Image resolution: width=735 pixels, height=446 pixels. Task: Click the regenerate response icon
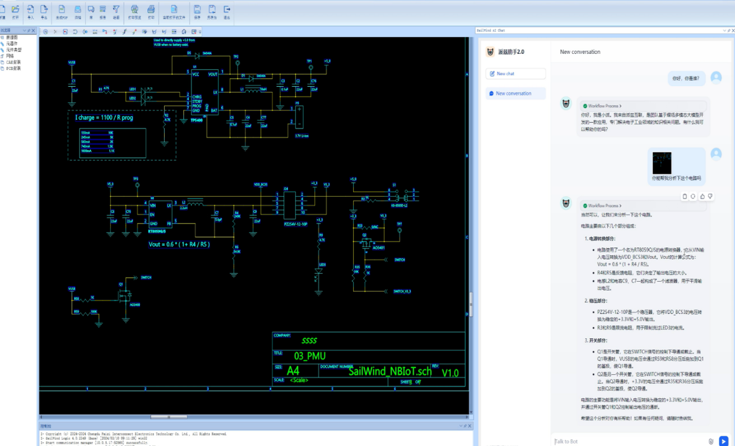pyautogui.click(x=693, y=196)
